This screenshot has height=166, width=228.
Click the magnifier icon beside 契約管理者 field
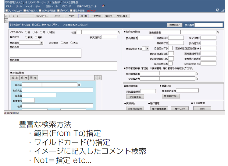(197, 79)
